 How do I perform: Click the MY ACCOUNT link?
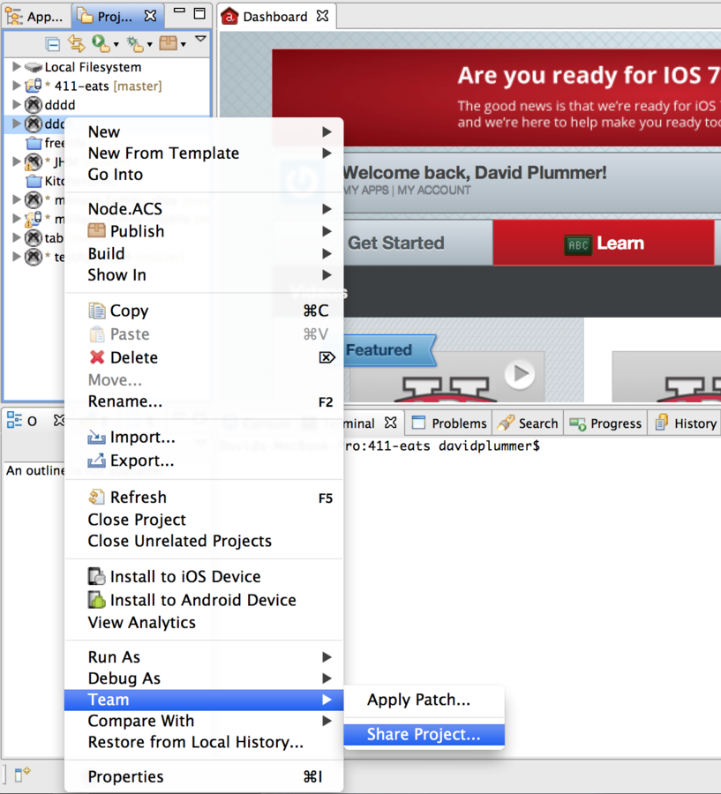coord(433,191)
